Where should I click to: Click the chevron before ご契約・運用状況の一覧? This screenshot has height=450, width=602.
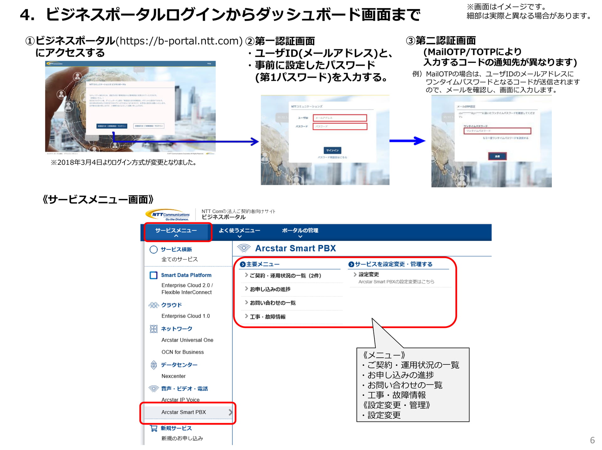[x=246, y=275]
